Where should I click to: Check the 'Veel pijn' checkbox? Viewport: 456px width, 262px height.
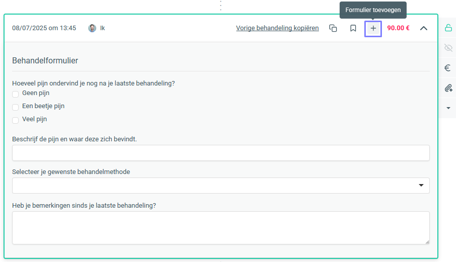(16, 120)
